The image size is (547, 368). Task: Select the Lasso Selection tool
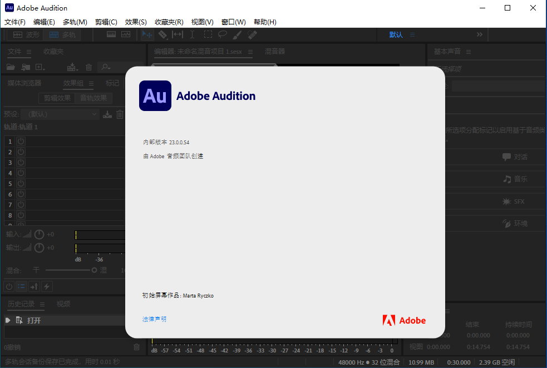pyautogui.click(x=222, y=34)
